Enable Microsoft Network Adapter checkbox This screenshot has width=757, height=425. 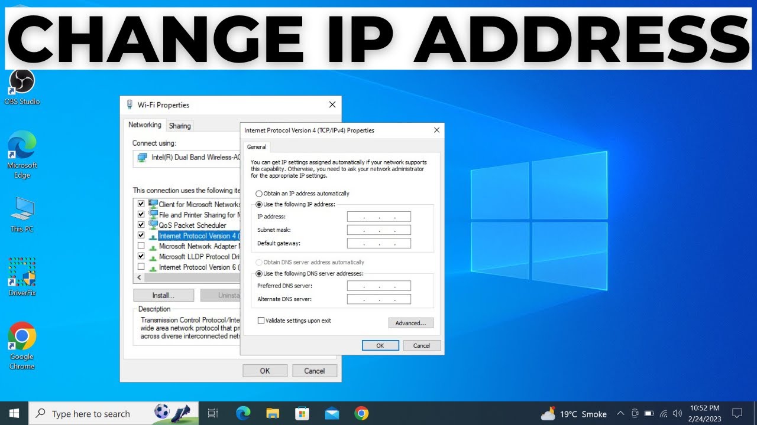point(141,246)
